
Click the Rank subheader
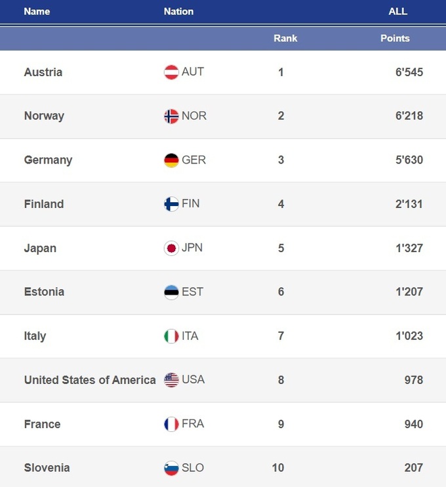(x=285, y=38)
